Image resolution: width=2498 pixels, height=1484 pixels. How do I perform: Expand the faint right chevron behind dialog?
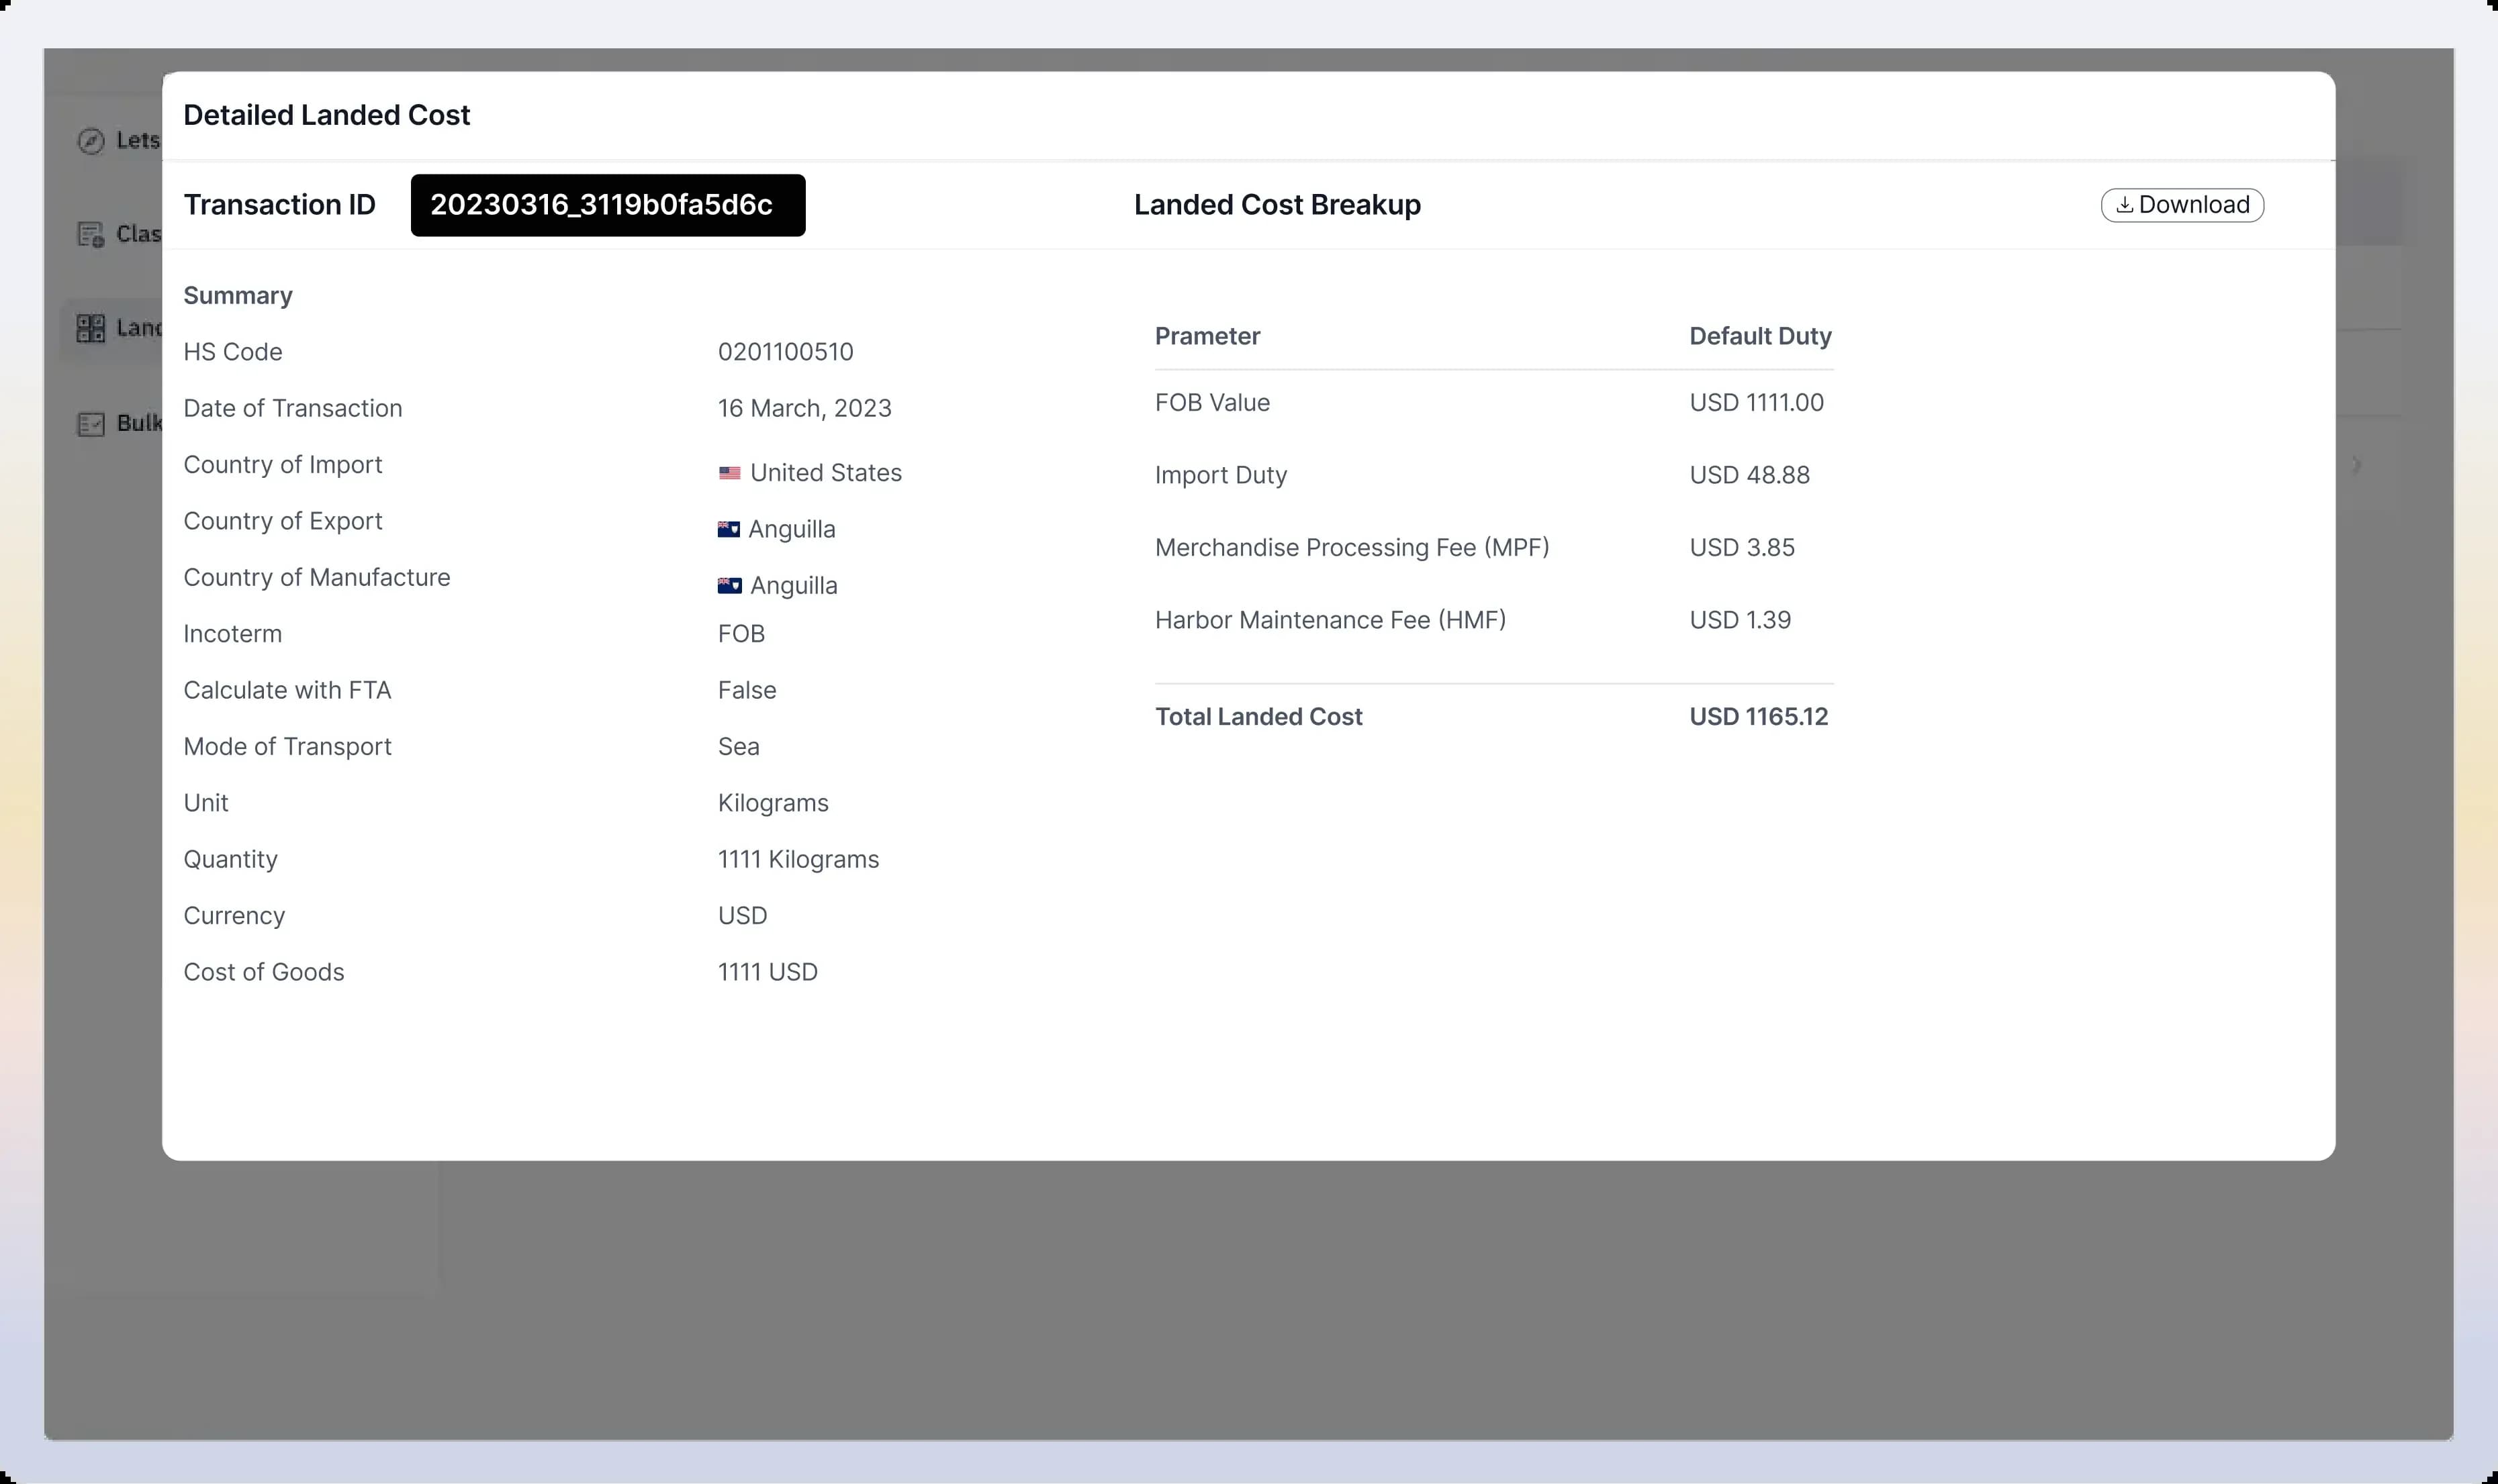[2357, 465]
